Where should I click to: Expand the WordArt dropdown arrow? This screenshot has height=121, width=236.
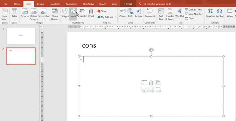[x=179, y=19]
